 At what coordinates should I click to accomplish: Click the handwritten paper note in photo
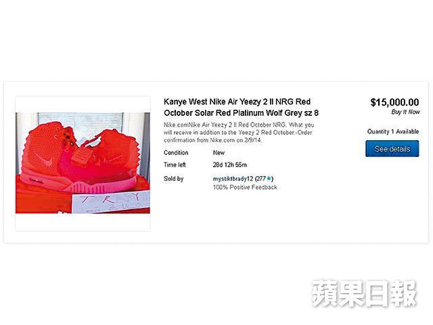tap(111, 202)
